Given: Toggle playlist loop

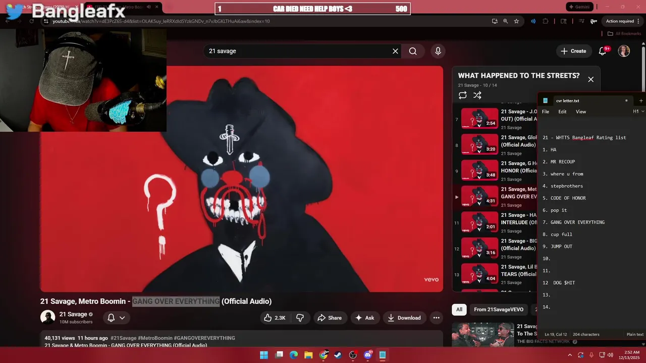Looking at the screenshot, I should point(462,95).
